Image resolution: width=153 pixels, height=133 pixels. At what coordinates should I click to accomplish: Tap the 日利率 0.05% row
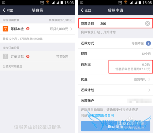(x=115, y=67)
